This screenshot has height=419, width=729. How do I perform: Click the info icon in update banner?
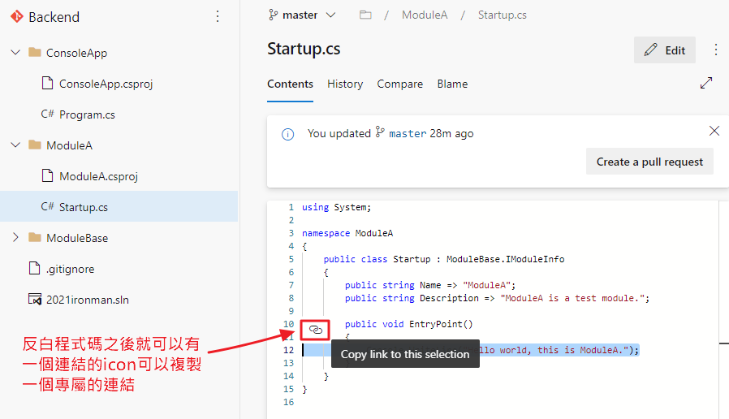click(x=288, y=135)
